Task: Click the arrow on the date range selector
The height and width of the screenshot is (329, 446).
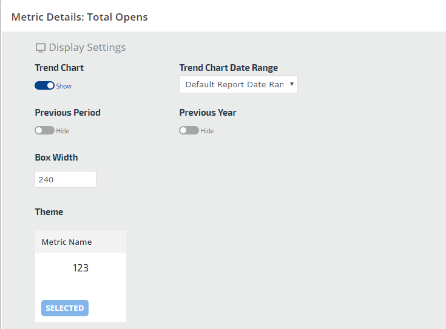Action: pyautogui.click(x=292, y=84)
